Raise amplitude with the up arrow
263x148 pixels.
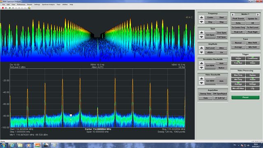coord(202,48)
